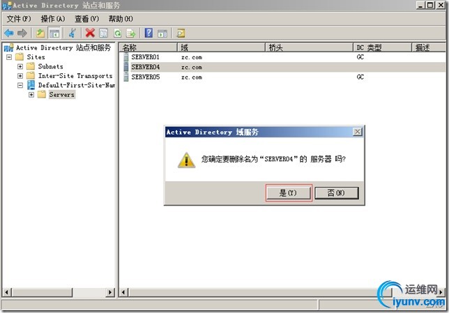449x313 pixels.
Task: Maximize the Active Directory 站点和服务 window
Action: point(430,5)
